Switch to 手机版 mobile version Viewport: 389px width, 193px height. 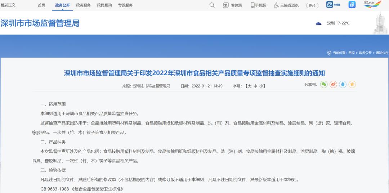(258, 5)
